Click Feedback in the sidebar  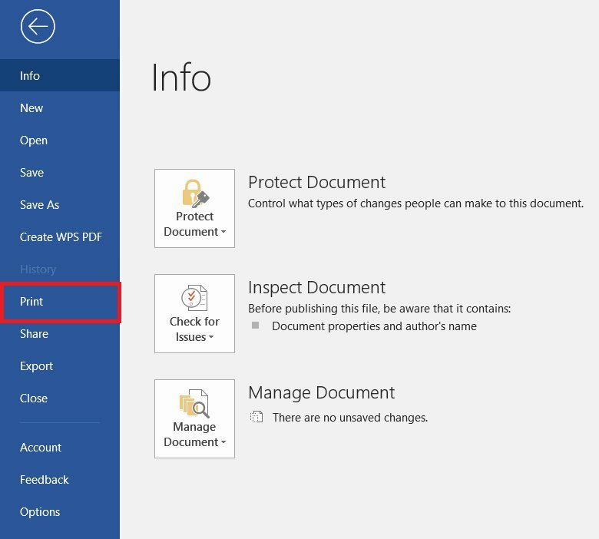[44, 480]
